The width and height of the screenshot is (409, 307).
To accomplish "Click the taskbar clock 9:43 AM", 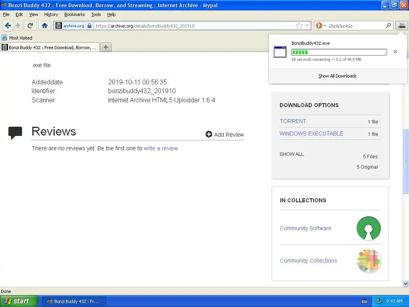I will coord(394,301).
